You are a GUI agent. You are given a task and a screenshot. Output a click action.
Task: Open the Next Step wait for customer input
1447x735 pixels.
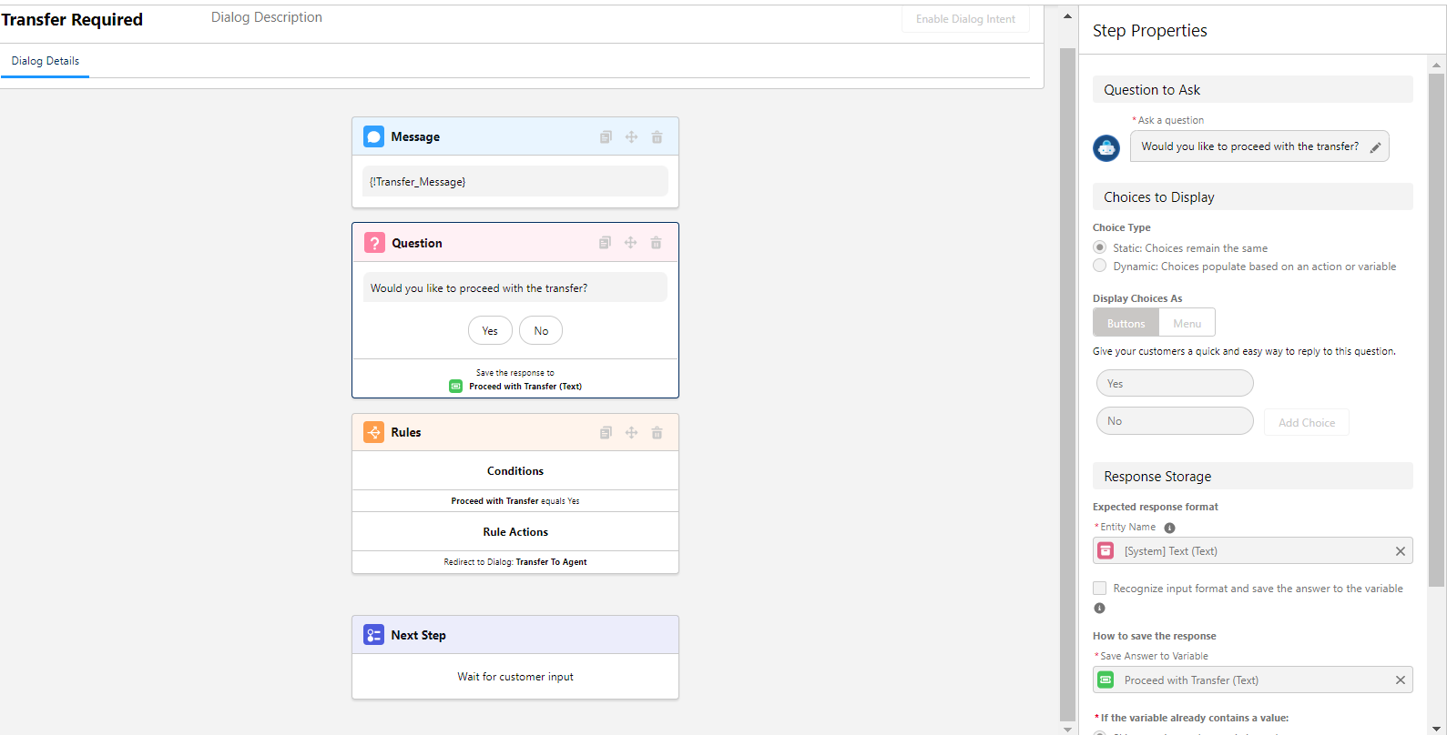[x=515, y=677]
